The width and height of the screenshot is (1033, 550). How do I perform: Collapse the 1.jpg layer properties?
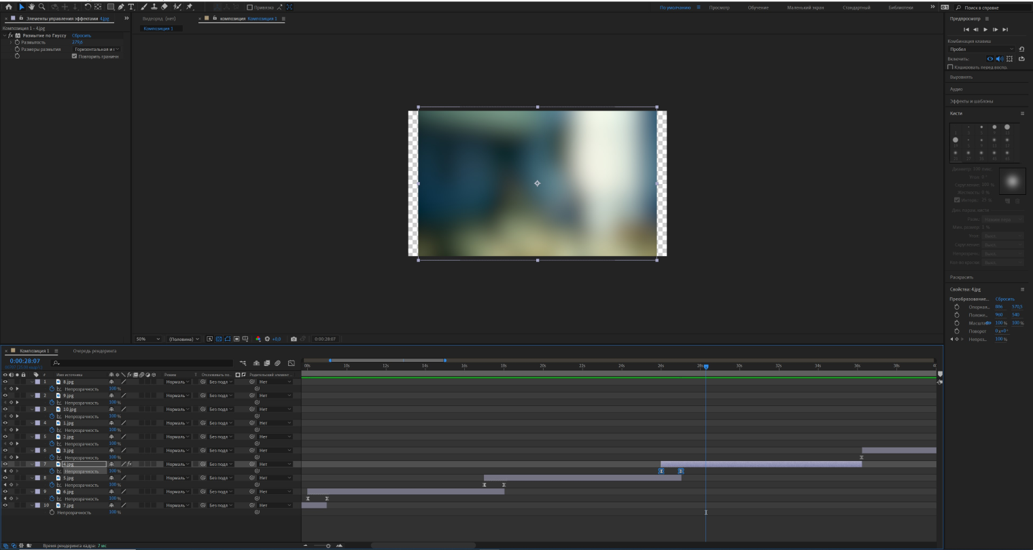click(x=31, y=424)
